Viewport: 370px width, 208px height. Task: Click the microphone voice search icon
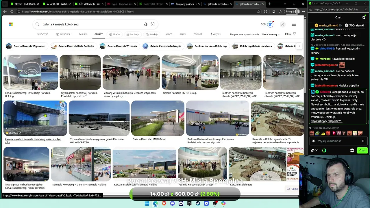[x=146, y=24]
